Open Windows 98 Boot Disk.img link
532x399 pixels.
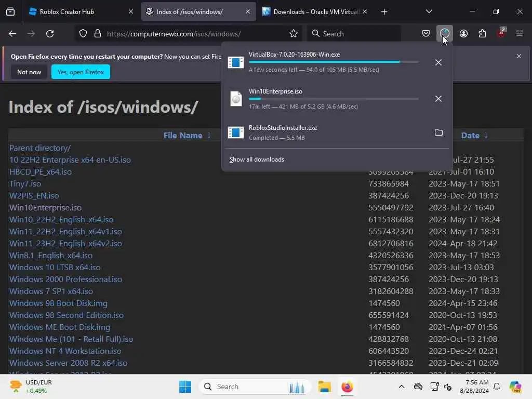coord(58,303)
